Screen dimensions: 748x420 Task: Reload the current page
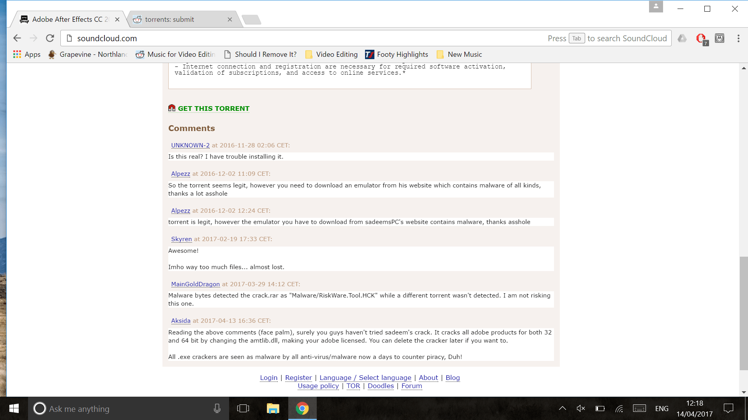[50, 38]
